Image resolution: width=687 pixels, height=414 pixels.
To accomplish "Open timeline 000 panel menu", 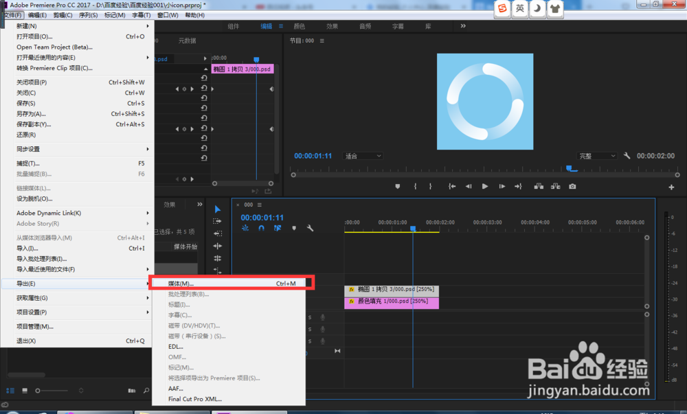I will 260,205.
